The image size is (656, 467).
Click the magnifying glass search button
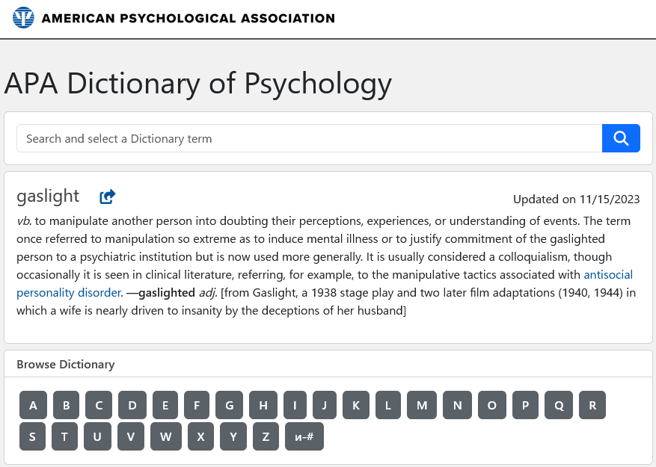pyautogui.click(x=621, y=138)
